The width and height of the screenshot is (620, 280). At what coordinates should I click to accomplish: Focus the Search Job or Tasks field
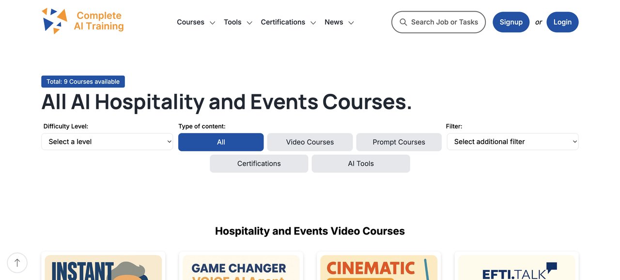[x=444, y=22]
